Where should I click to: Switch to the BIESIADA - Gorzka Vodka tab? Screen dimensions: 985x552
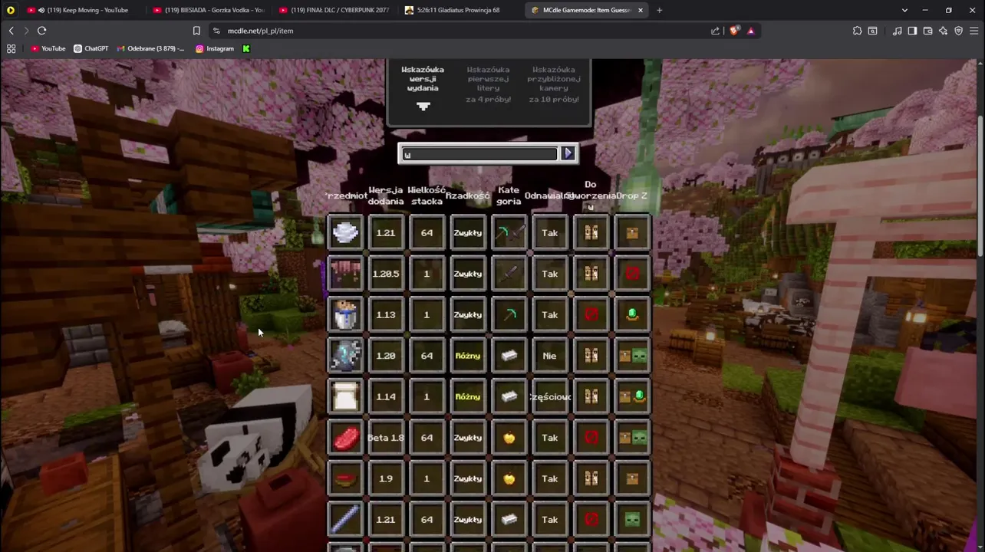pos(208,10)
